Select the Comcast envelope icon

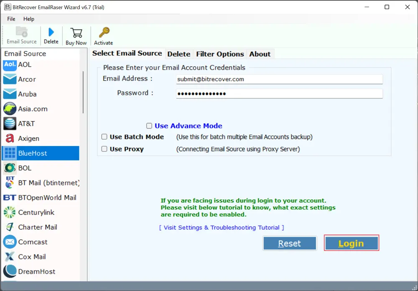point(10,242)
